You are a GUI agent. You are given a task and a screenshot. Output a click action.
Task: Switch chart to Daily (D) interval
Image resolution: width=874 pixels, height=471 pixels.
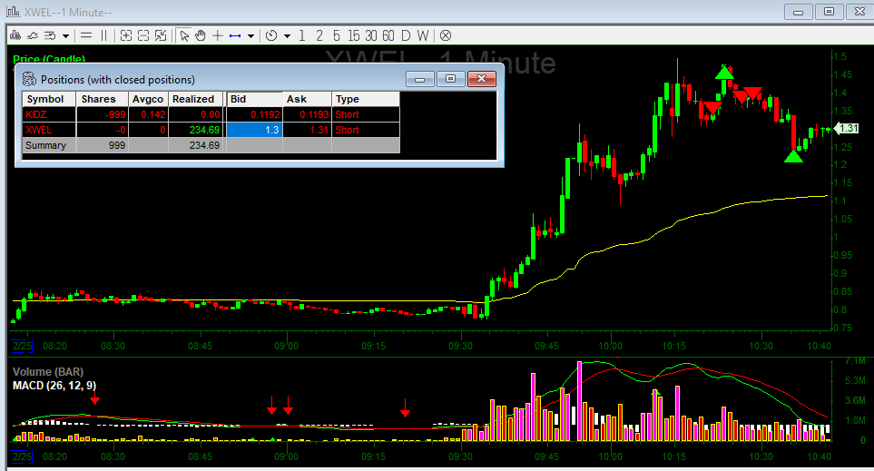click(x=406, y=35)
